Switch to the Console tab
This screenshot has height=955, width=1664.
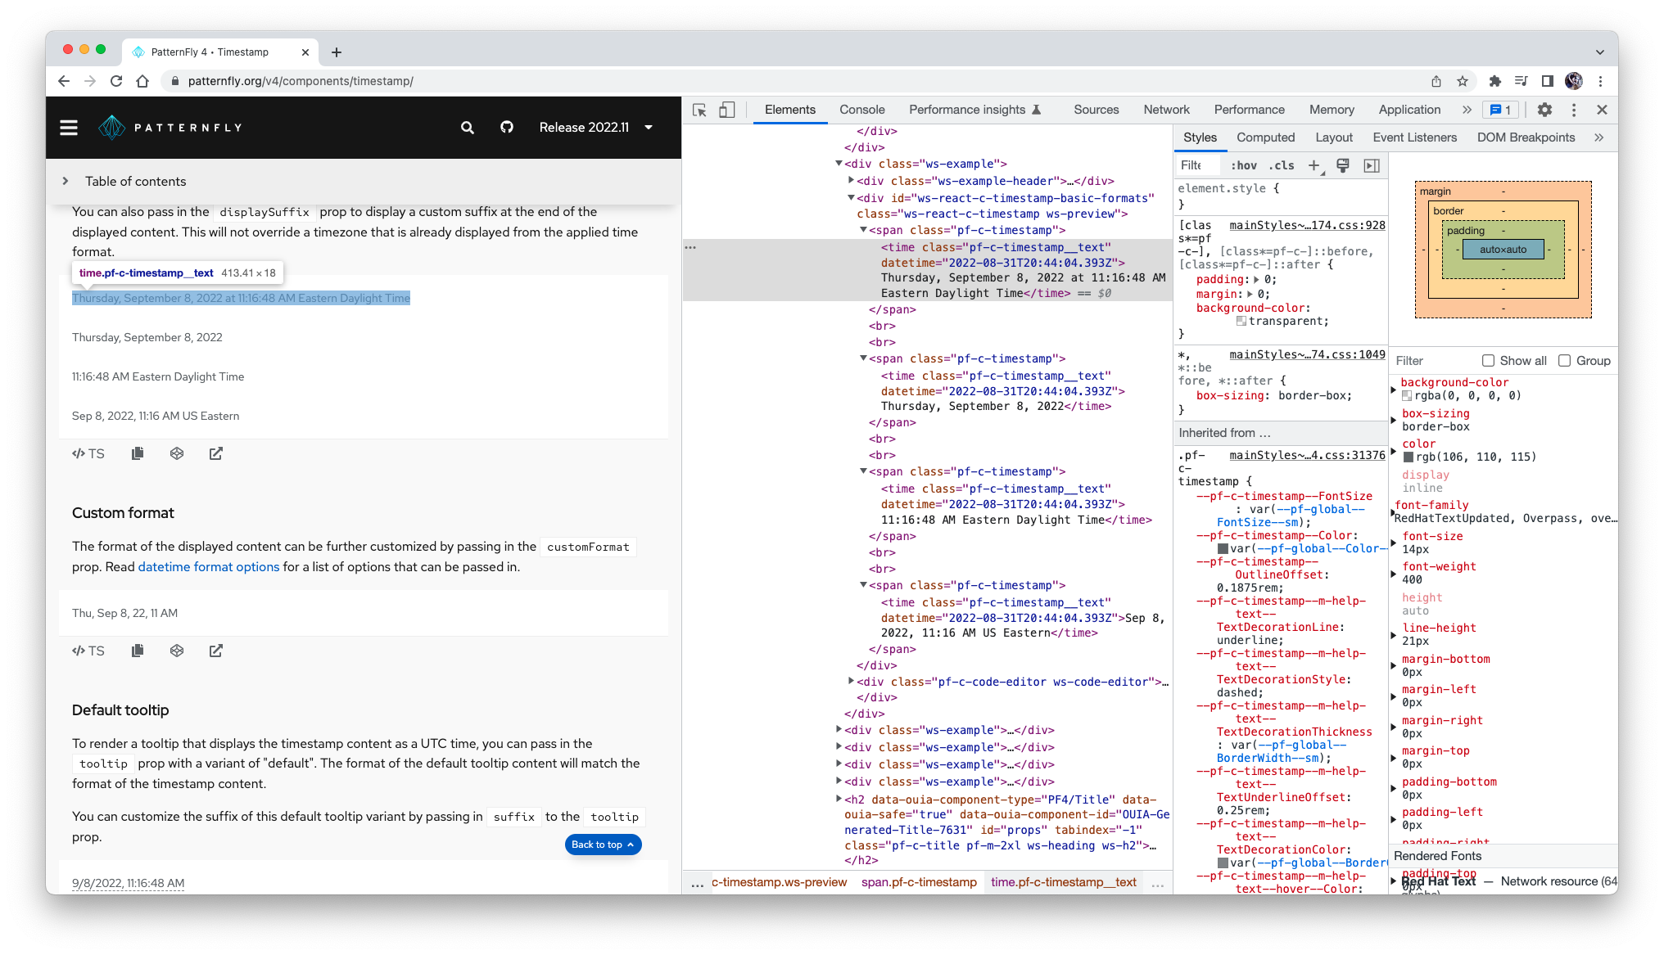tap(861, 110)
